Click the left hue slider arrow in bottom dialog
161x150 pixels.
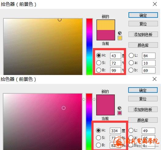(x=84, y=99)
